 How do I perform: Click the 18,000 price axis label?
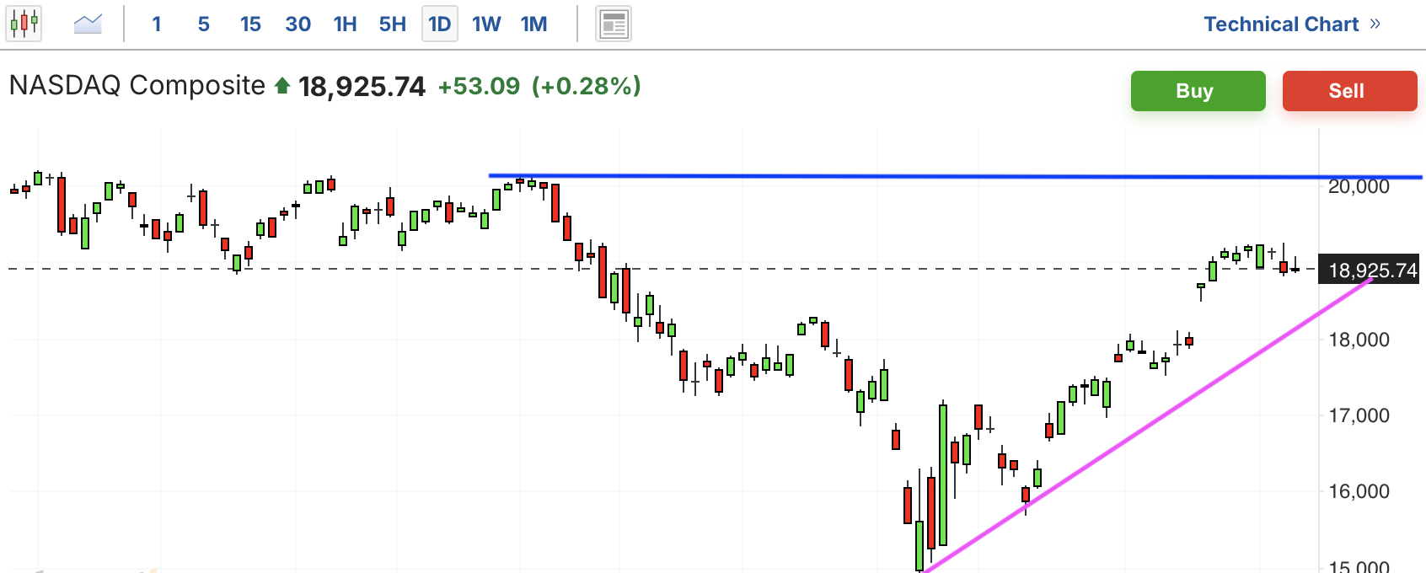pyautogui.click(x=1359, y=340)
